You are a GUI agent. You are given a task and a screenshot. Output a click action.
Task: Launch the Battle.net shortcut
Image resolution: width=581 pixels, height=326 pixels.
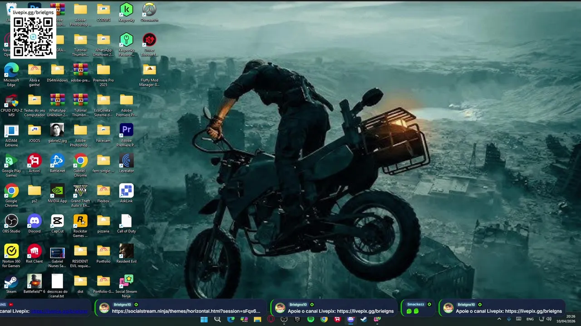57,163
